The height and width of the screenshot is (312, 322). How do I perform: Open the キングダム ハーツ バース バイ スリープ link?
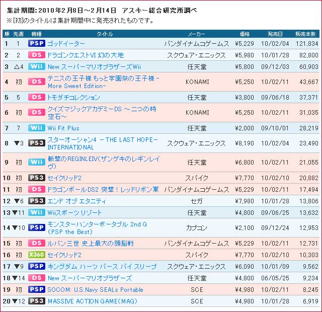coord(102,266)
